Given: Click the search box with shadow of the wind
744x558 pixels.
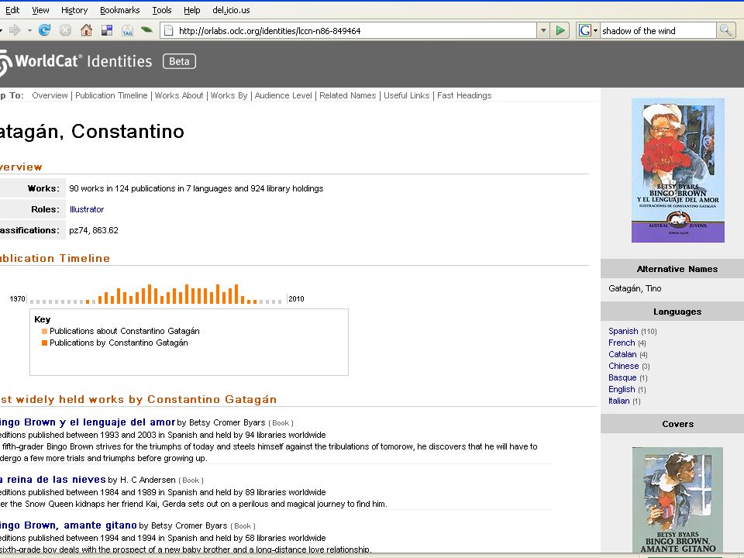Looking at the screenshot, I should coord(658,31).
